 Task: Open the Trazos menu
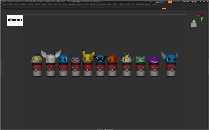121,4
